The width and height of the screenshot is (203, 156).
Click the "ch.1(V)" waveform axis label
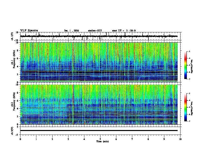[12, 36]
